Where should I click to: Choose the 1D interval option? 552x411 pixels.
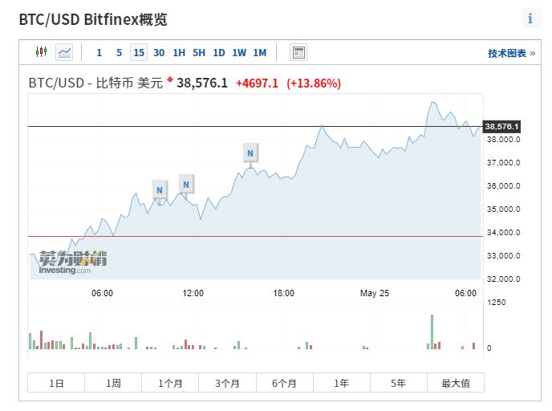(219, 52)
